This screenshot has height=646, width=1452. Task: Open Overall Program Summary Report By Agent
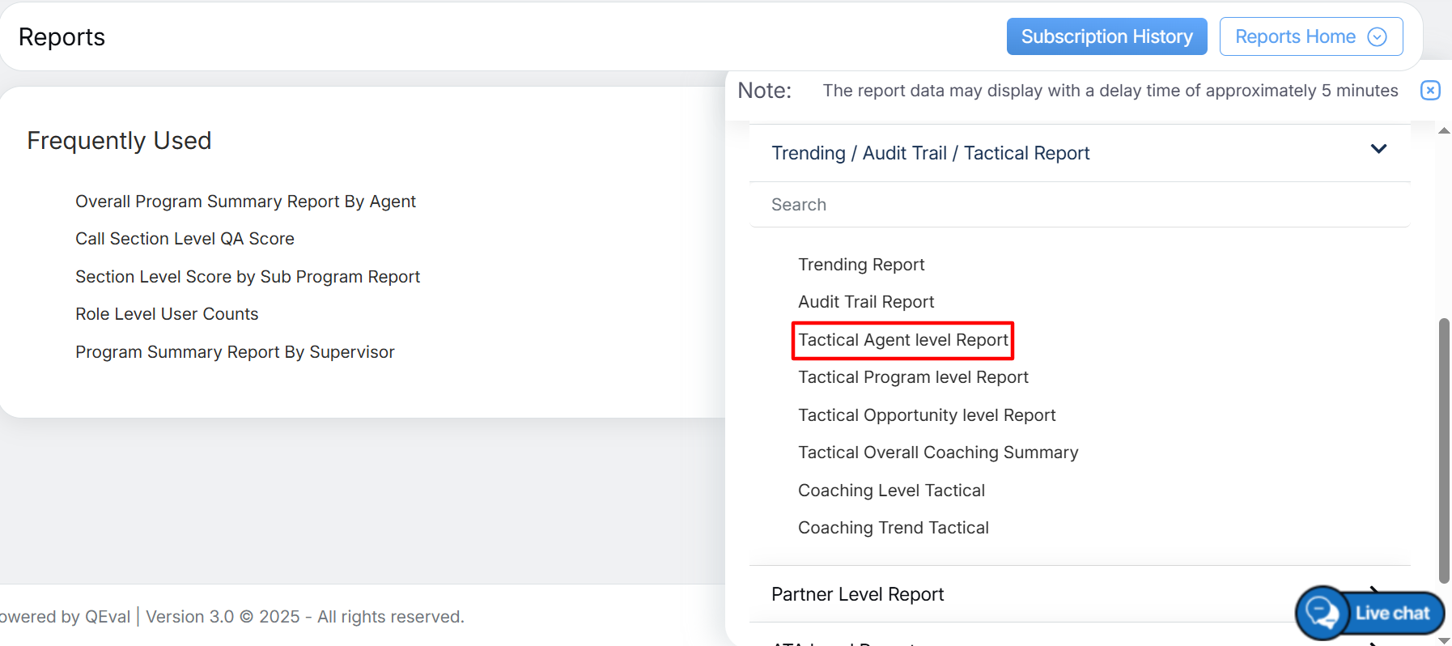pos(245,202)
